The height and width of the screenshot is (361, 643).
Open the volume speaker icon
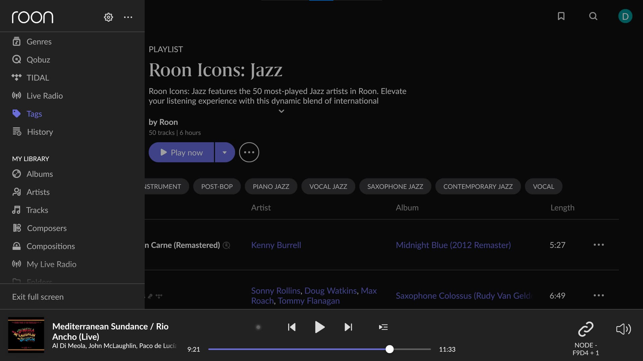click(624, 329)
